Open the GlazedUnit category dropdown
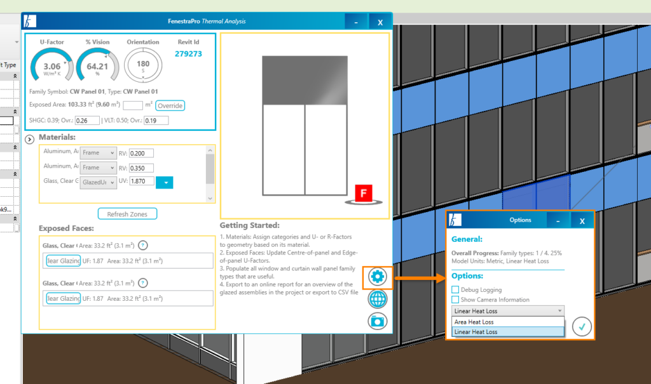The image size is (651, 384). click(x=99, y=182)
